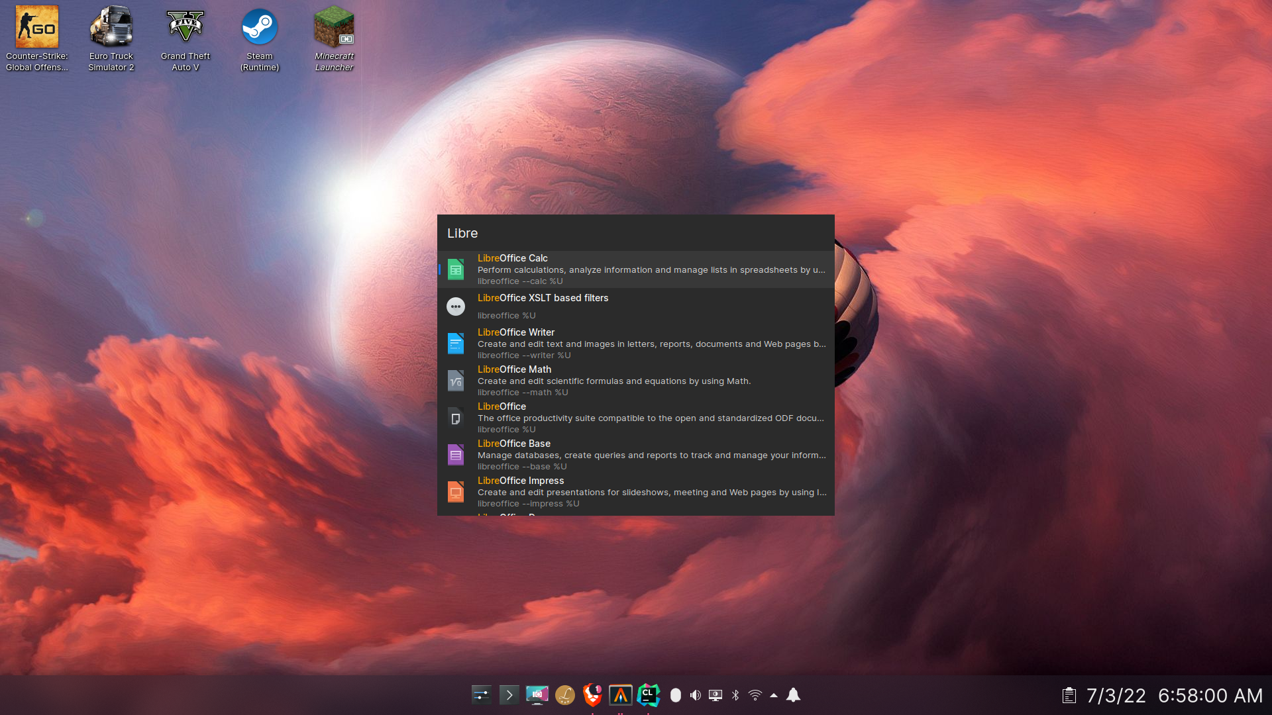
Task: Open the display brightness tray icon
Action: click(x=715, y=695)
